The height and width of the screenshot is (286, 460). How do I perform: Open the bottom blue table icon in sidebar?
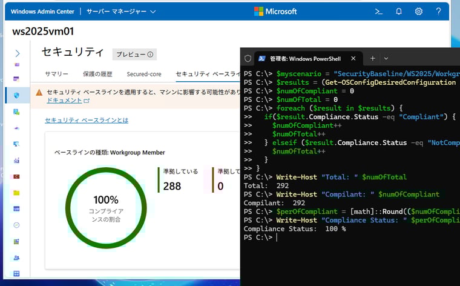[x=16, y=273]
